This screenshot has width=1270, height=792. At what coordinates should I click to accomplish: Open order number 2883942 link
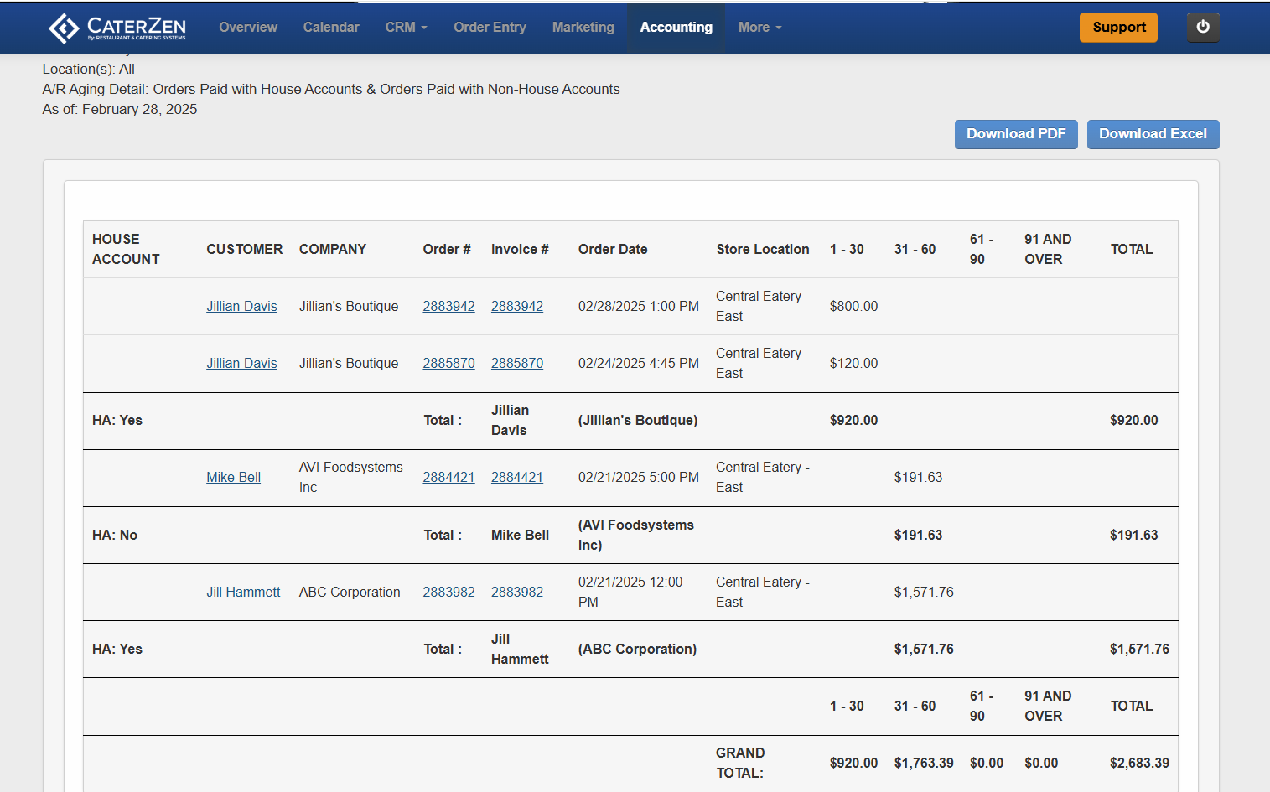448,307
